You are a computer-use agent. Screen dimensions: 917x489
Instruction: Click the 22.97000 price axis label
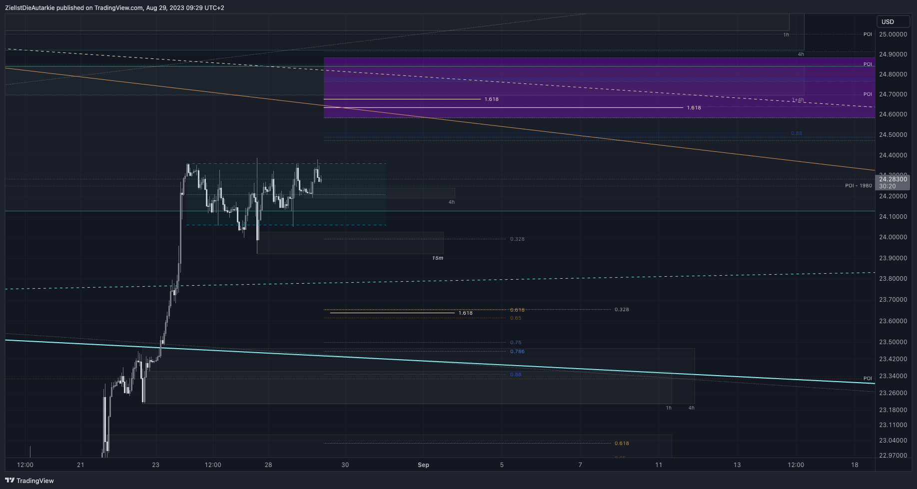[x=893, y=456]
